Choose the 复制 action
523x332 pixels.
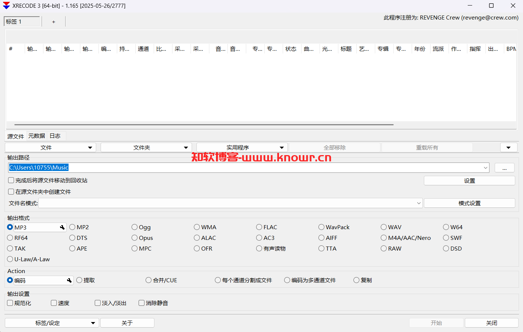363,280
